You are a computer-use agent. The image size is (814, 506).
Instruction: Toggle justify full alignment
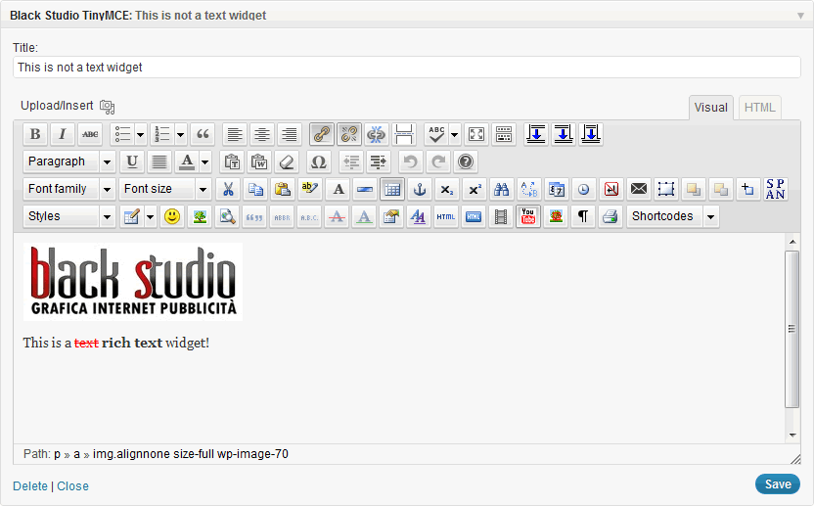click(159, 161)
